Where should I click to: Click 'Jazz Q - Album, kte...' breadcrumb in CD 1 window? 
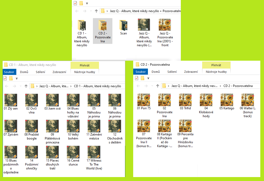(x=54, y=86)
